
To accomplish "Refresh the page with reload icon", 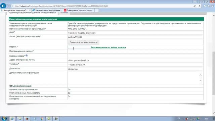I will click(200, 6).
